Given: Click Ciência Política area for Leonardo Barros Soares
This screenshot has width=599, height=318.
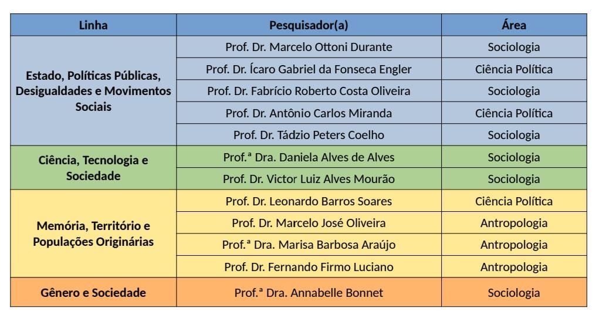Looking at the screenshot, I should (x=514, y=201).
